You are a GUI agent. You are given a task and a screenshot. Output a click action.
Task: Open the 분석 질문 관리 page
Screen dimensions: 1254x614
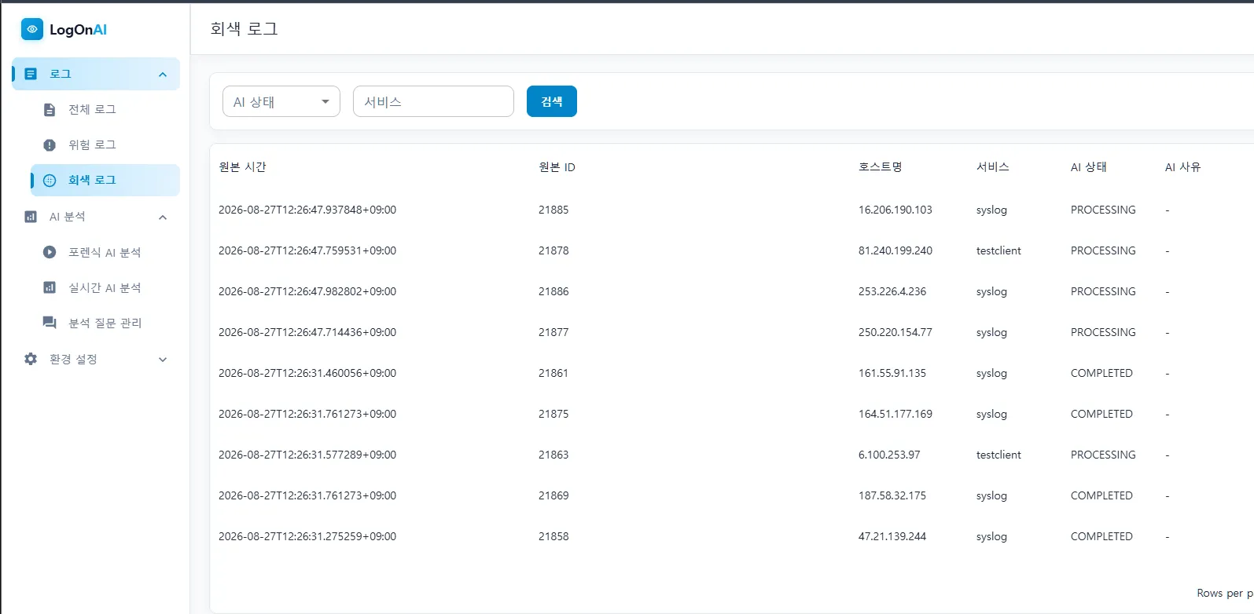pos(105,323)
